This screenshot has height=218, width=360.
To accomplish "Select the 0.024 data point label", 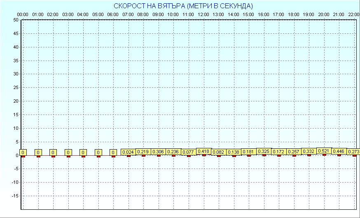I will coord(129,152).
